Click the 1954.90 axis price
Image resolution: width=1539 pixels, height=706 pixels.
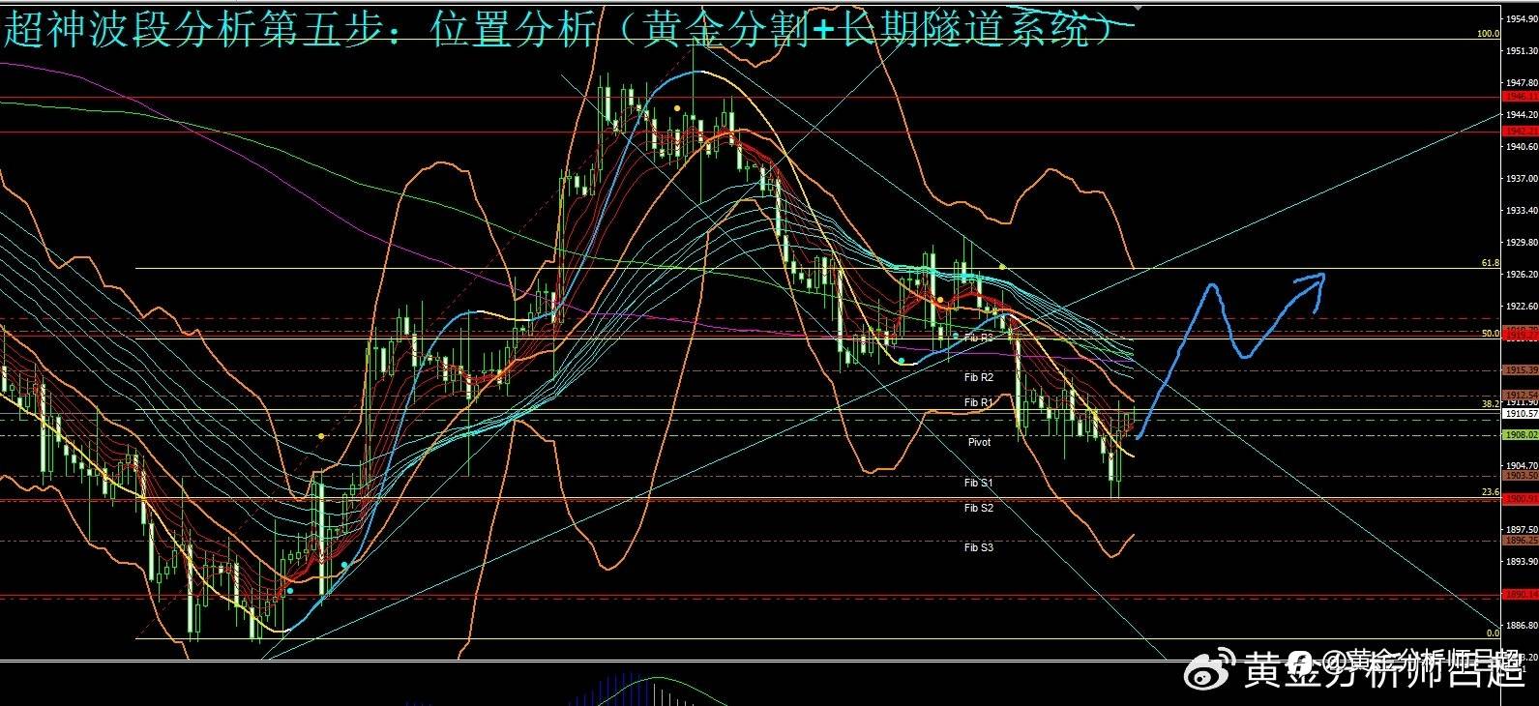1522,19
